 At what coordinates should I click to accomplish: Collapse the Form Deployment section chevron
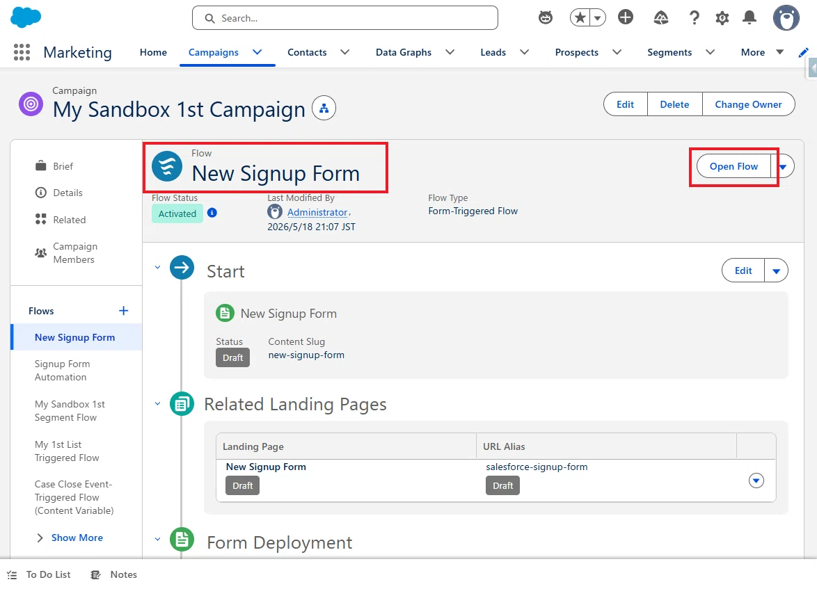pos(157,539)
